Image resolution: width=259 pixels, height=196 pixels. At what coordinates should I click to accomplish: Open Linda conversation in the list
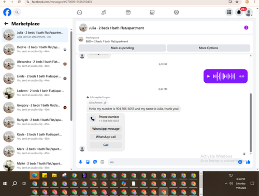pyautogui.click(x=35, y=79)
